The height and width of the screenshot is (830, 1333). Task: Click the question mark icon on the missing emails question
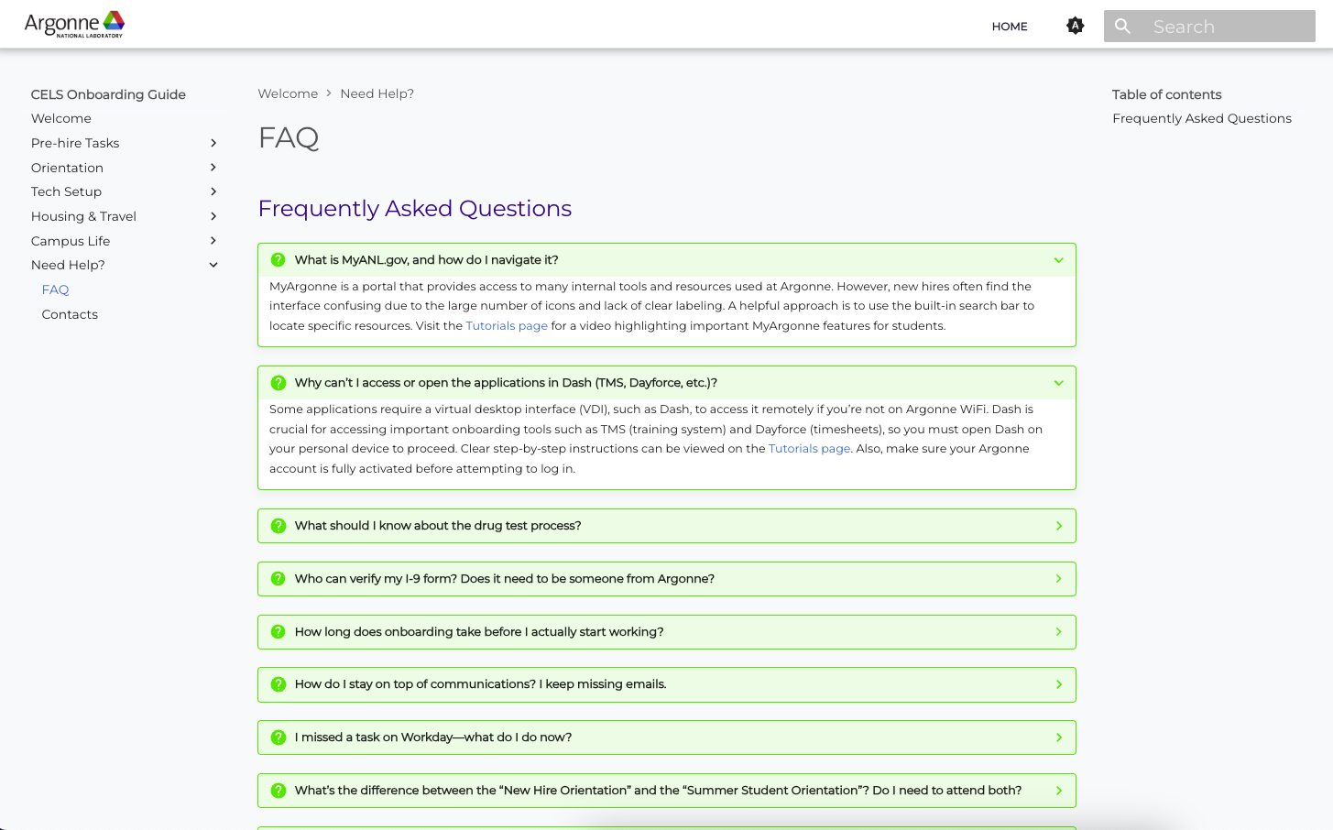point(278,684)
